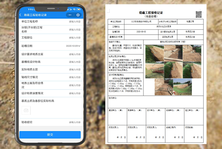Click the document title 隐蔽工程验收记录
The image size is (222, 149).
pyautogui.click(x=151, y=13)
